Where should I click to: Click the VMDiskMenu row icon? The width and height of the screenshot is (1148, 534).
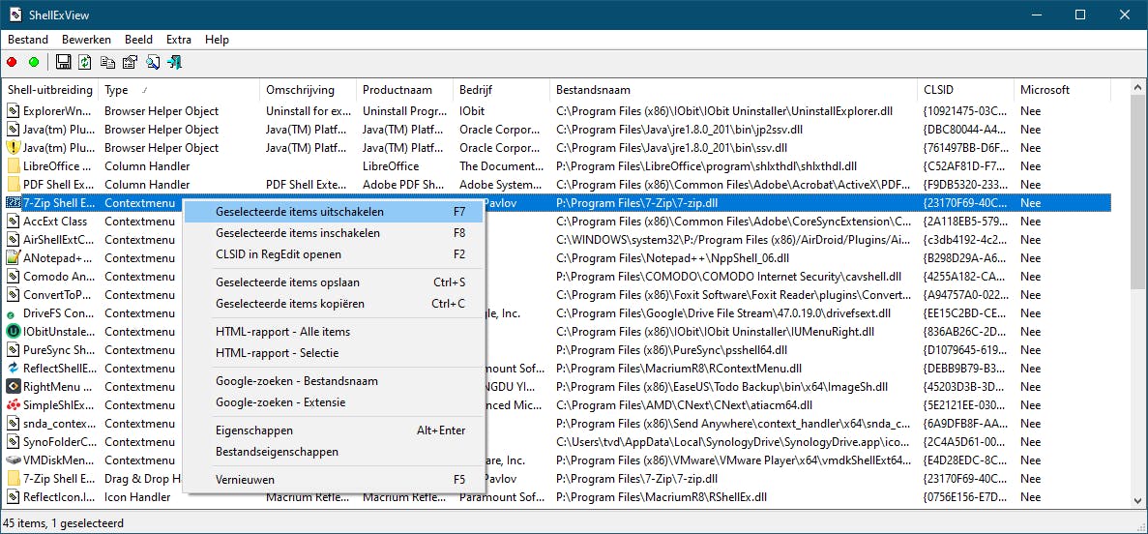pyautogui.click(x=13, y=460)
